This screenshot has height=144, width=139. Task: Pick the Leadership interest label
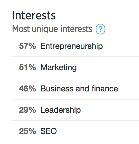pos(61,110)
